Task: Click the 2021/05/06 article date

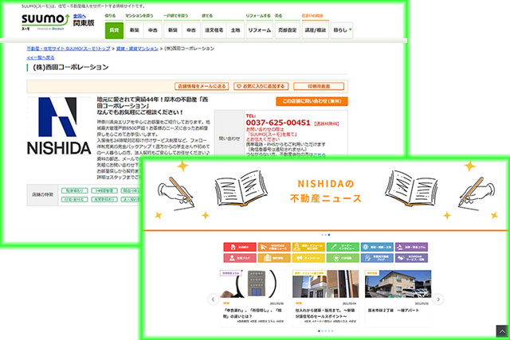Action: pos(277,303)
